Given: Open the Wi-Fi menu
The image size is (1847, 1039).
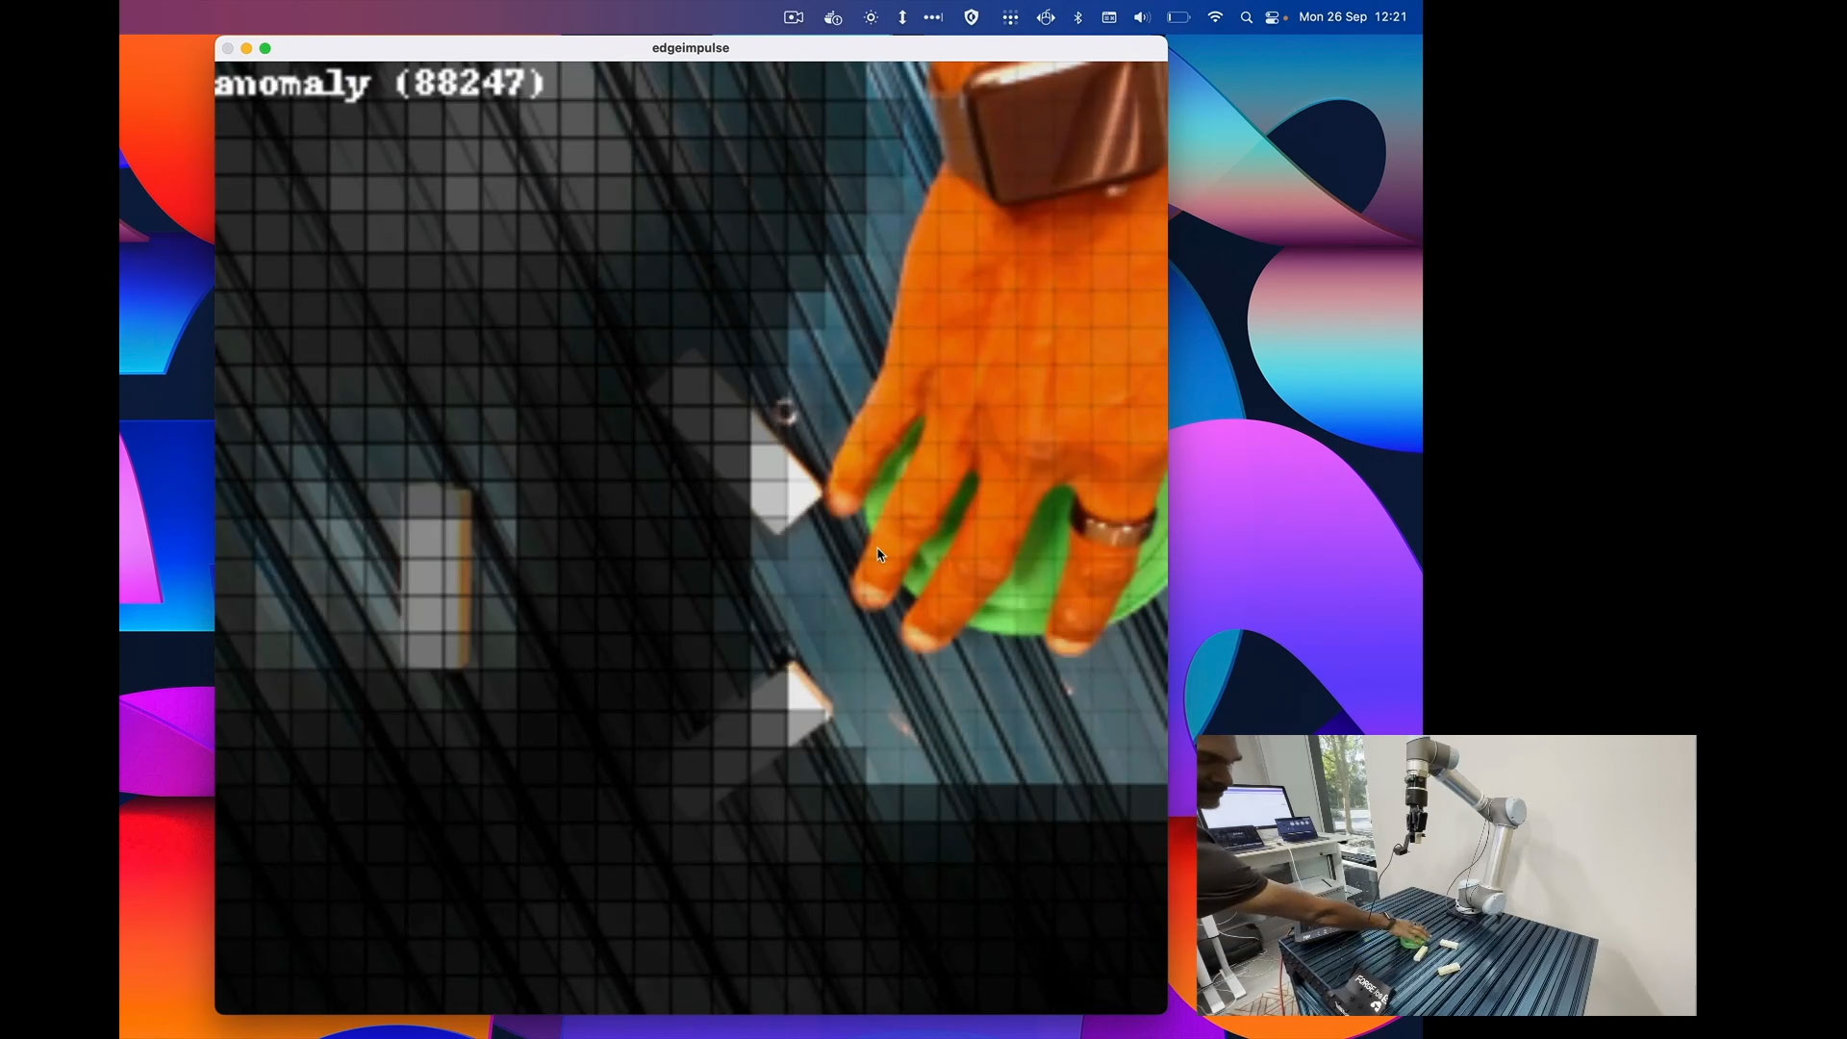Looking at the screenshot, I should [1215, 17].
